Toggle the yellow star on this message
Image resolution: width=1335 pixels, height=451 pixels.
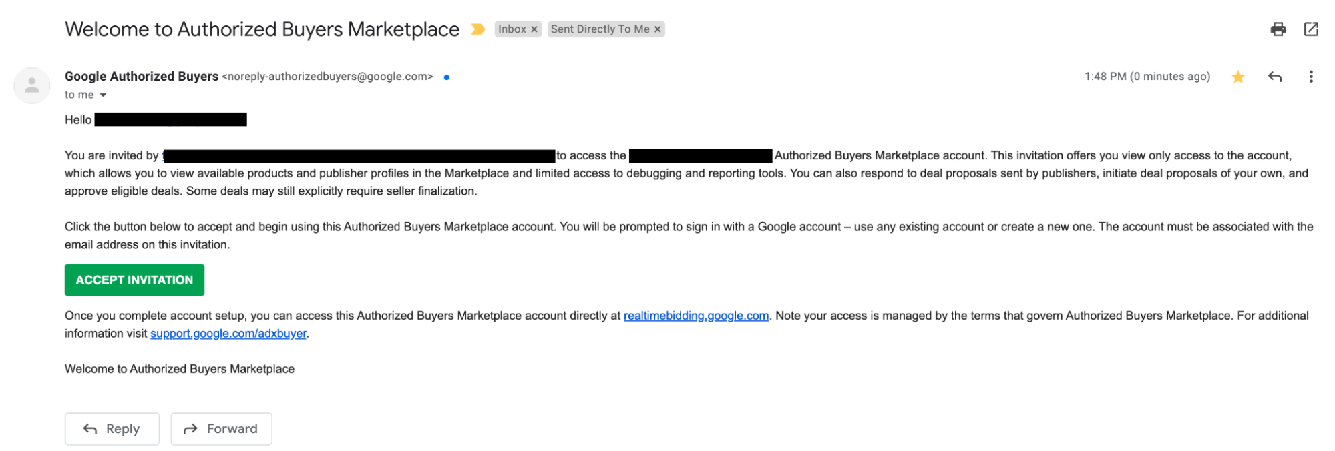click(x=1238, y=77)
